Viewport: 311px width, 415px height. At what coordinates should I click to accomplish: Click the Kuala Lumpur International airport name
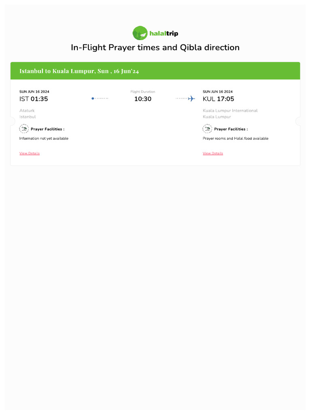coord(230,111)
